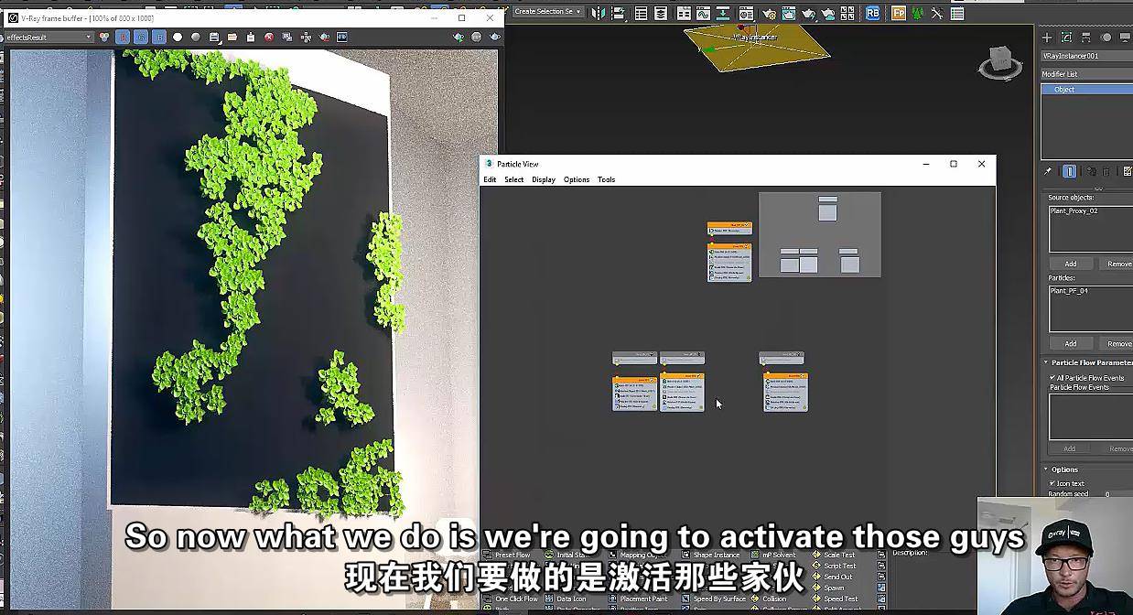This screenshot has width=1133, height=615.
Task: Open the Modifier List dropdown
Action: point(1087,74)
